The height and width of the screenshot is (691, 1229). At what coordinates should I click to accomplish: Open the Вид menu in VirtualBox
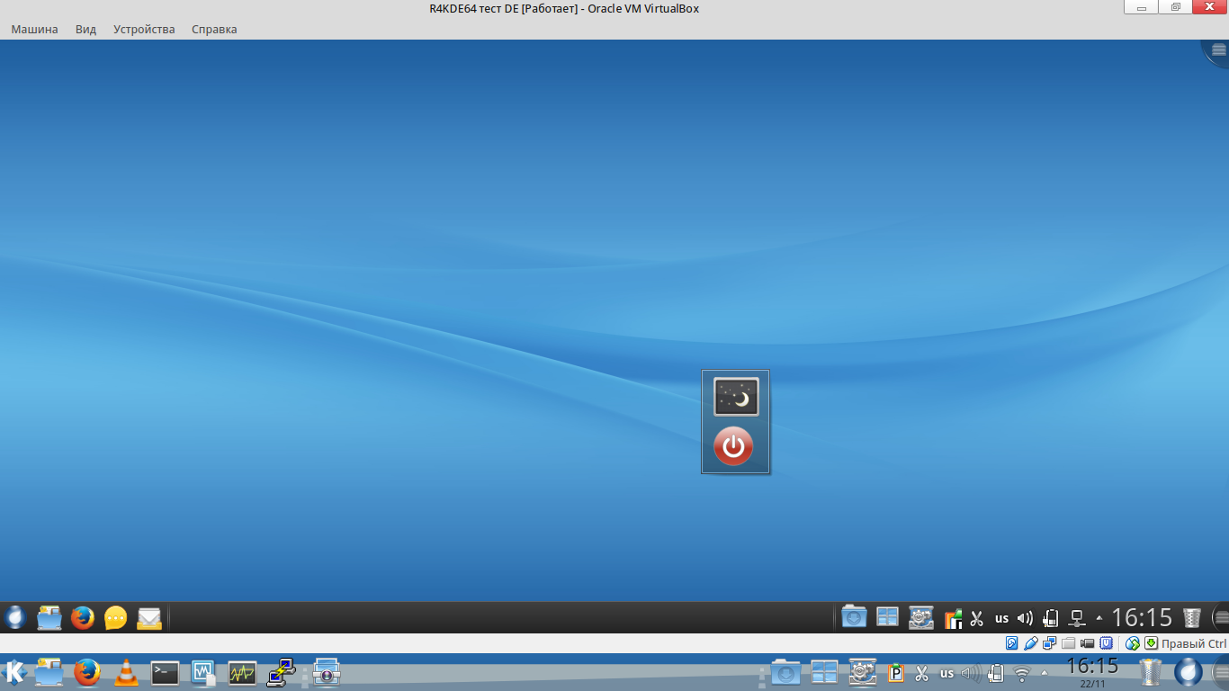85,29
